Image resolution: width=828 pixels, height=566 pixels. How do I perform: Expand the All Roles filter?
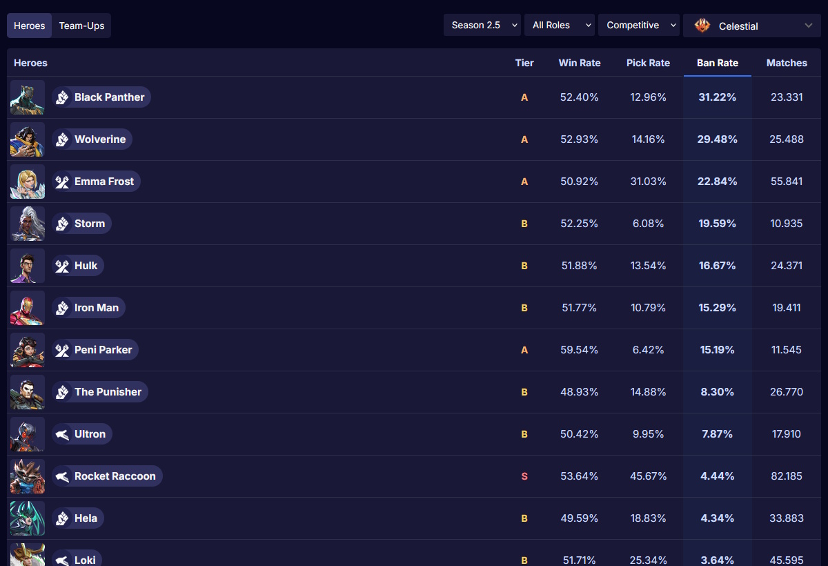click(x=560, y=25)
